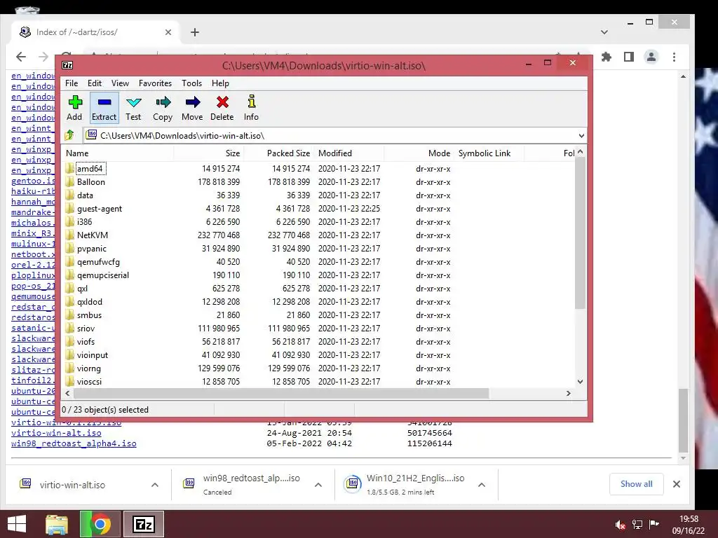718x538 pixels.
Task: Open Chrome tab search chevron
Action: [x=604, y=32]
